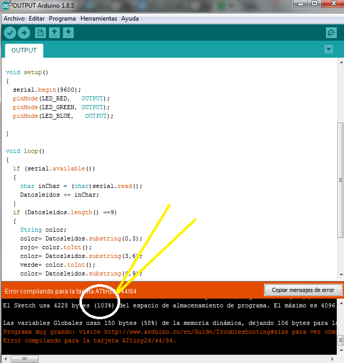Click 'Datosleidos += inChar;' line
This screenshot has height=363, width=344.
[x=59, y=195]
